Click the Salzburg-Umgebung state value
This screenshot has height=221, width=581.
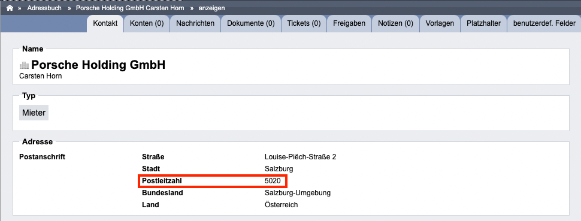[x=298, y=193]
